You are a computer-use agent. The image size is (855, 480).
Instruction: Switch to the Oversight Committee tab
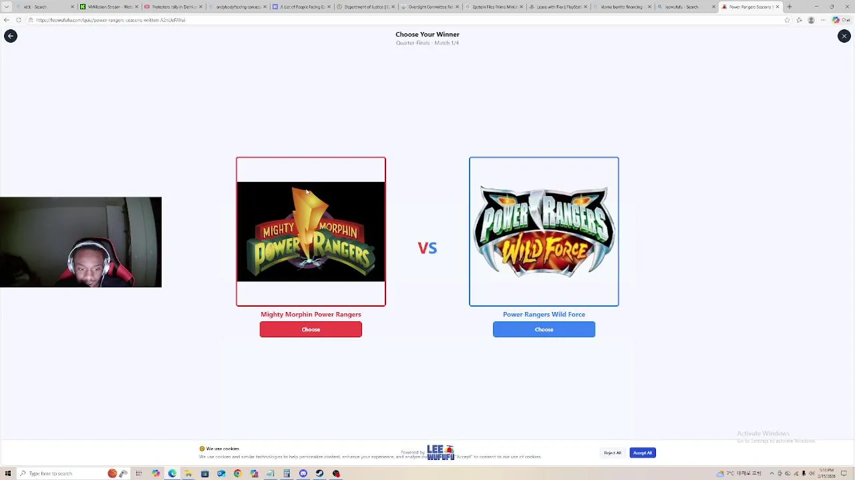click(x=430, y=7)
